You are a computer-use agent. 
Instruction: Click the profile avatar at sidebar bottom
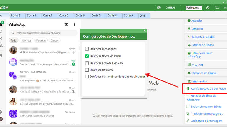(x=1, y=119)
